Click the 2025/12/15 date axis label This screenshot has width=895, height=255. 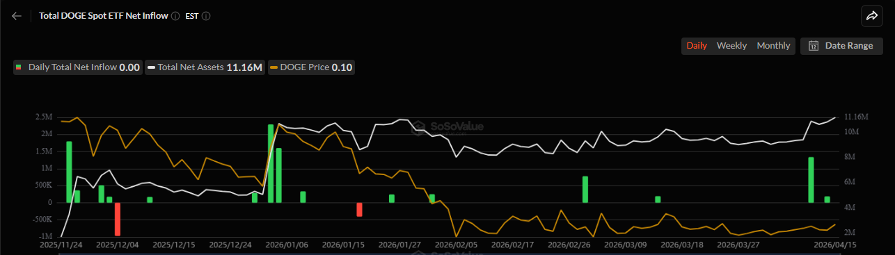174,245
